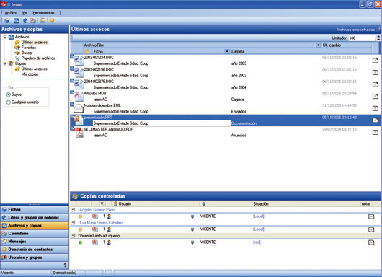The height and width of the screenshot is (277, 382).
Task: Select the Cualquier usuario radio button
Action: tap(9, 102)
